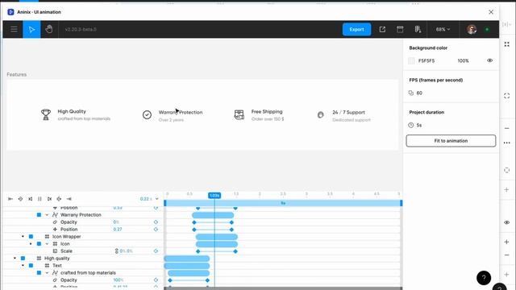Toggle blue square on crafted from top materials layer

click(x=39, y=273)
